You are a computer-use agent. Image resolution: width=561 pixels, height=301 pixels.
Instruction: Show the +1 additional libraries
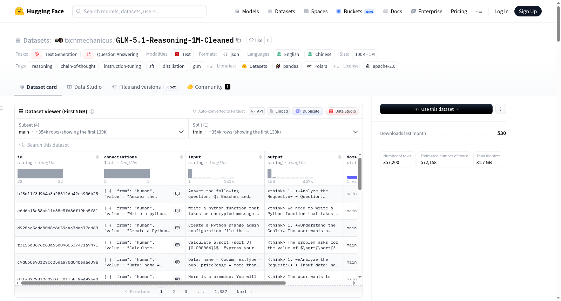336,66
